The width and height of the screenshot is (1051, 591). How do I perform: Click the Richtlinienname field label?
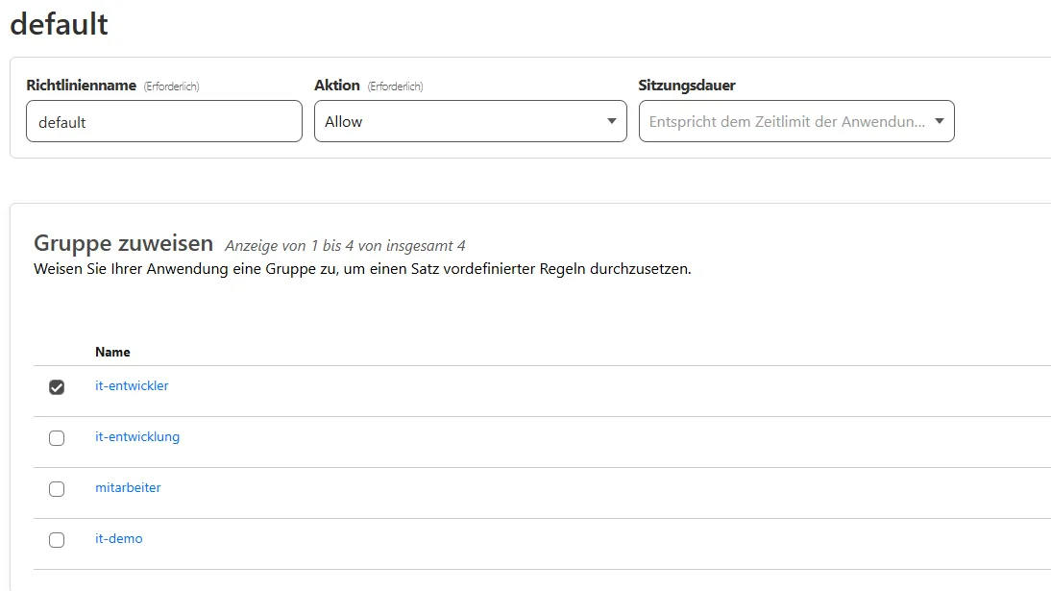81,86
